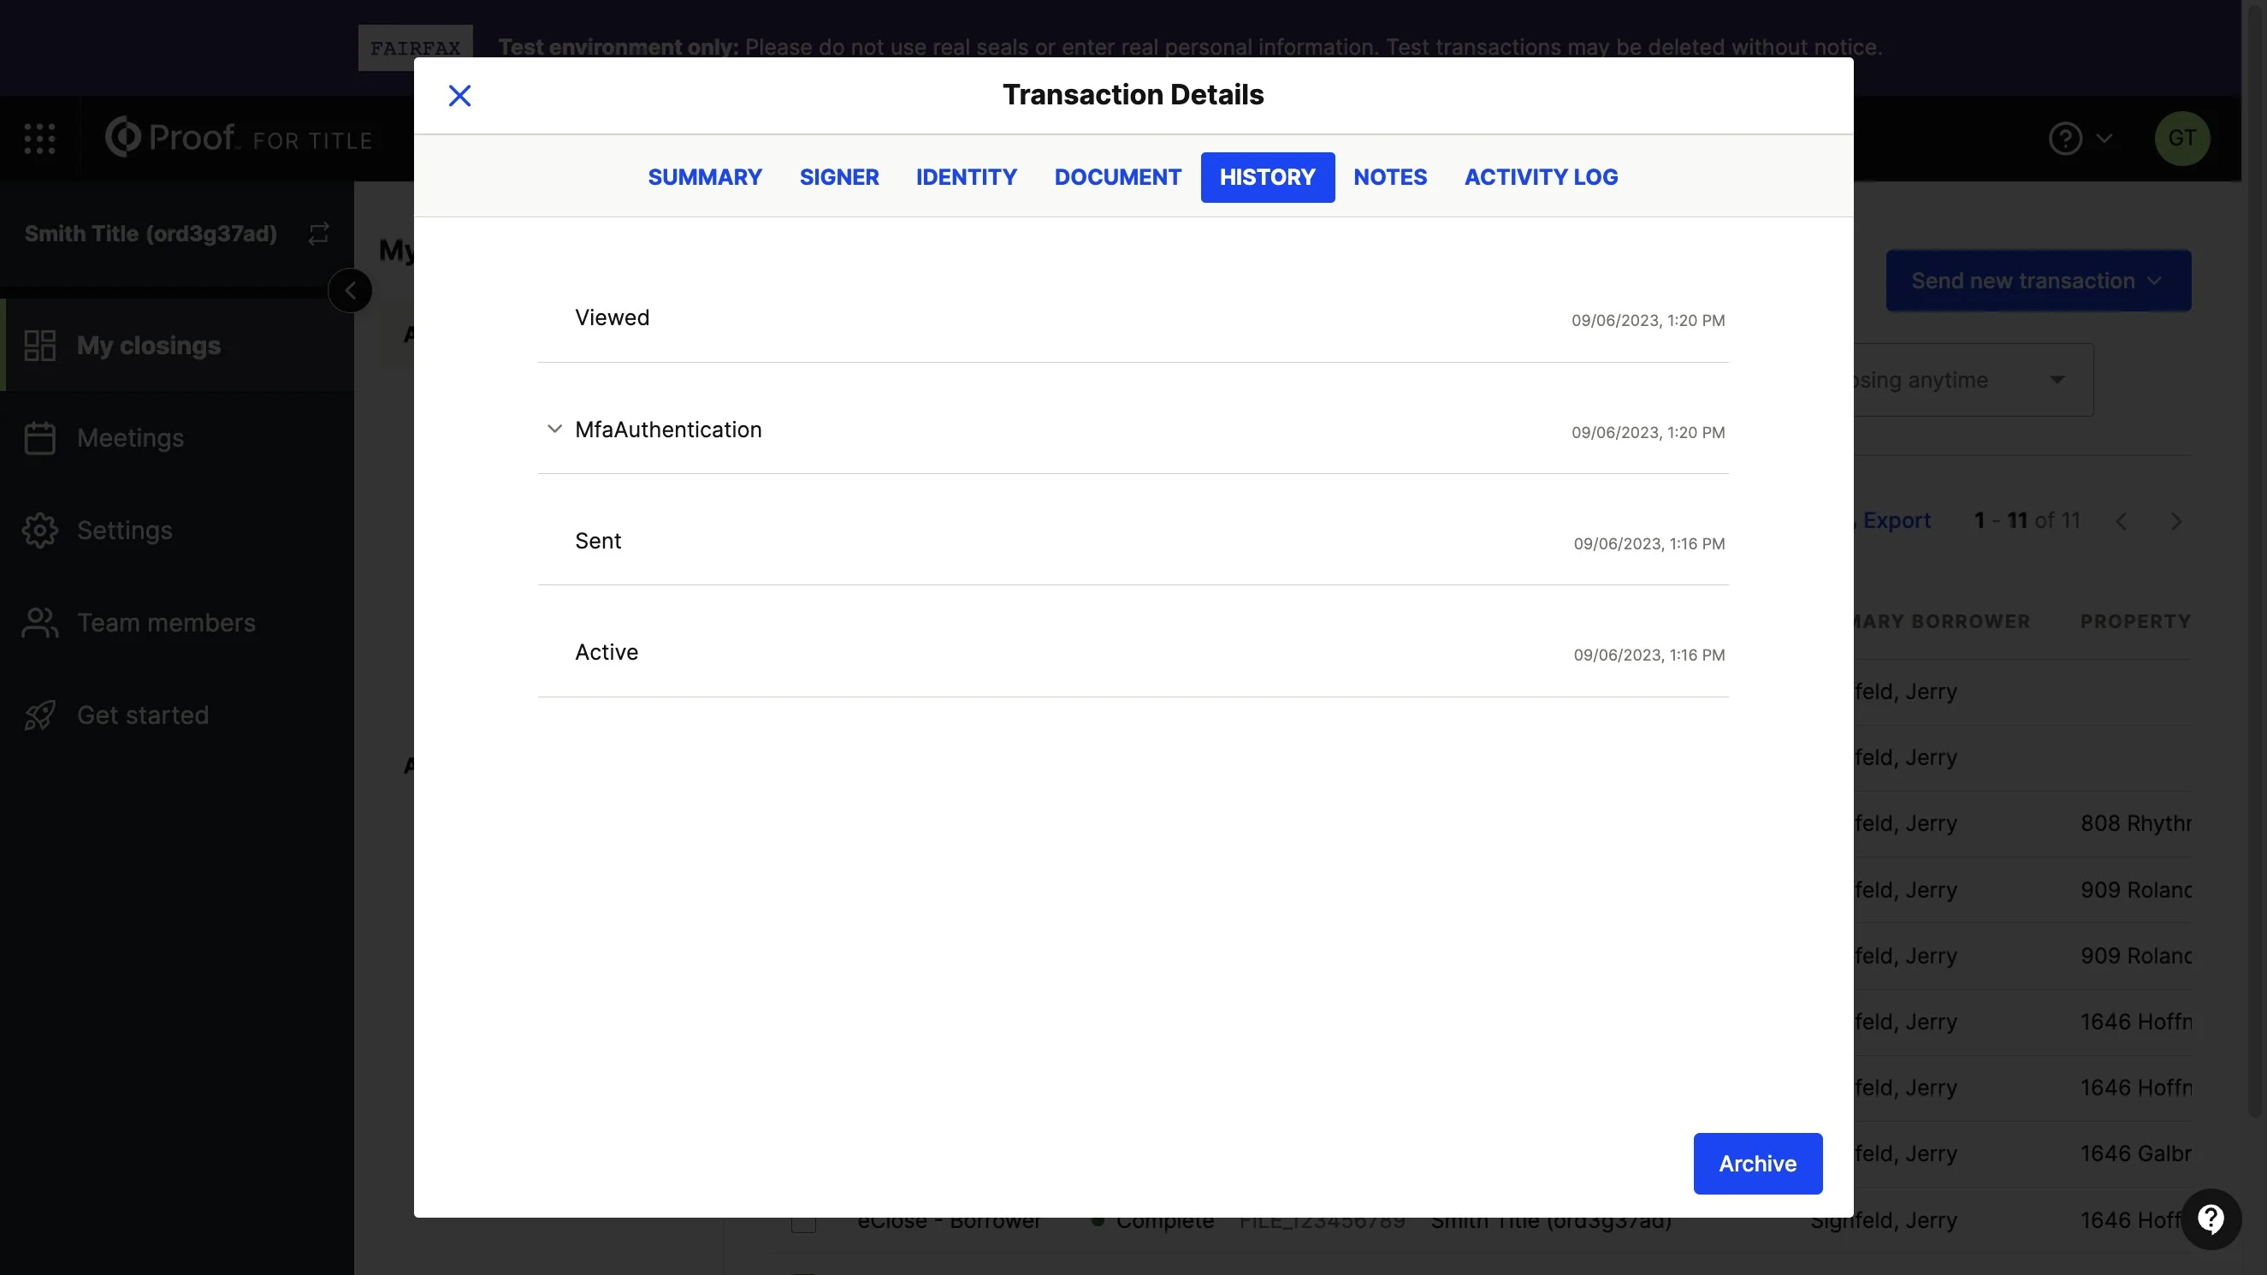This screenshot has width=2267, height=1275.
Task: Click the Meetings calendar icon
Action: tap(39, 437)
